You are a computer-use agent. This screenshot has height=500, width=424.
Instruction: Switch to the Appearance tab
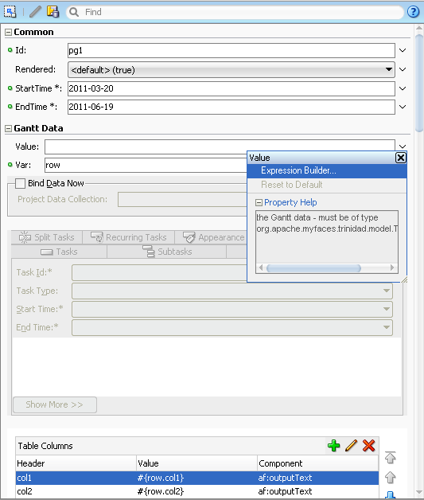[214, 237]
